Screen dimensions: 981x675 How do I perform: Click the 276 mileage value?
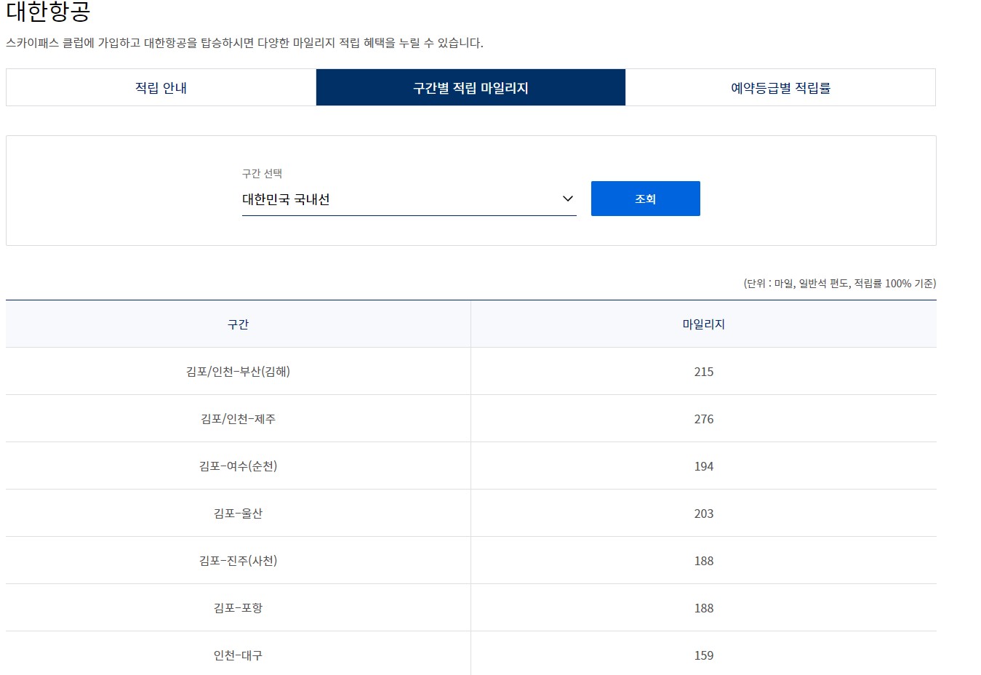[703, 419]
